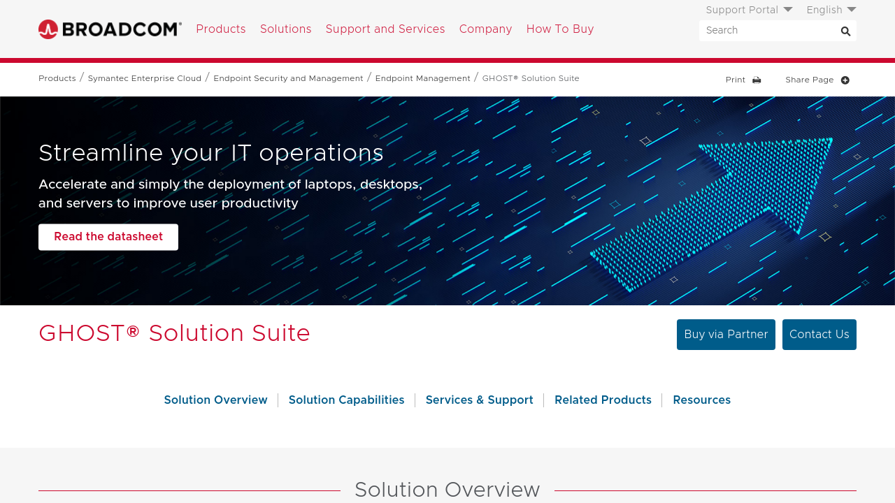Click Buy via Partner button
This screenshot has width=895, height=503.
point(726,335)
